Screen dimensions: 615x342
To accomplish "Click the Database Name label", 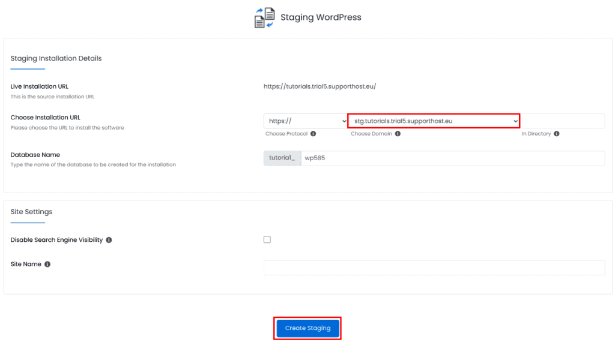I will click(35, 155).
